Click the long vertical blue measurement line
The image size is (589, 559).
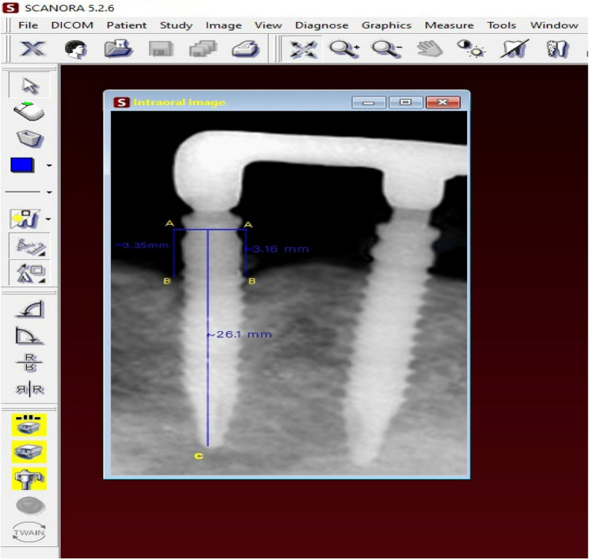(207, 338)
